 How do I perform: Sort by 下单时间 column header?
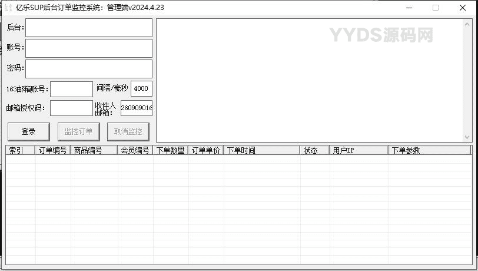(262, 150)
